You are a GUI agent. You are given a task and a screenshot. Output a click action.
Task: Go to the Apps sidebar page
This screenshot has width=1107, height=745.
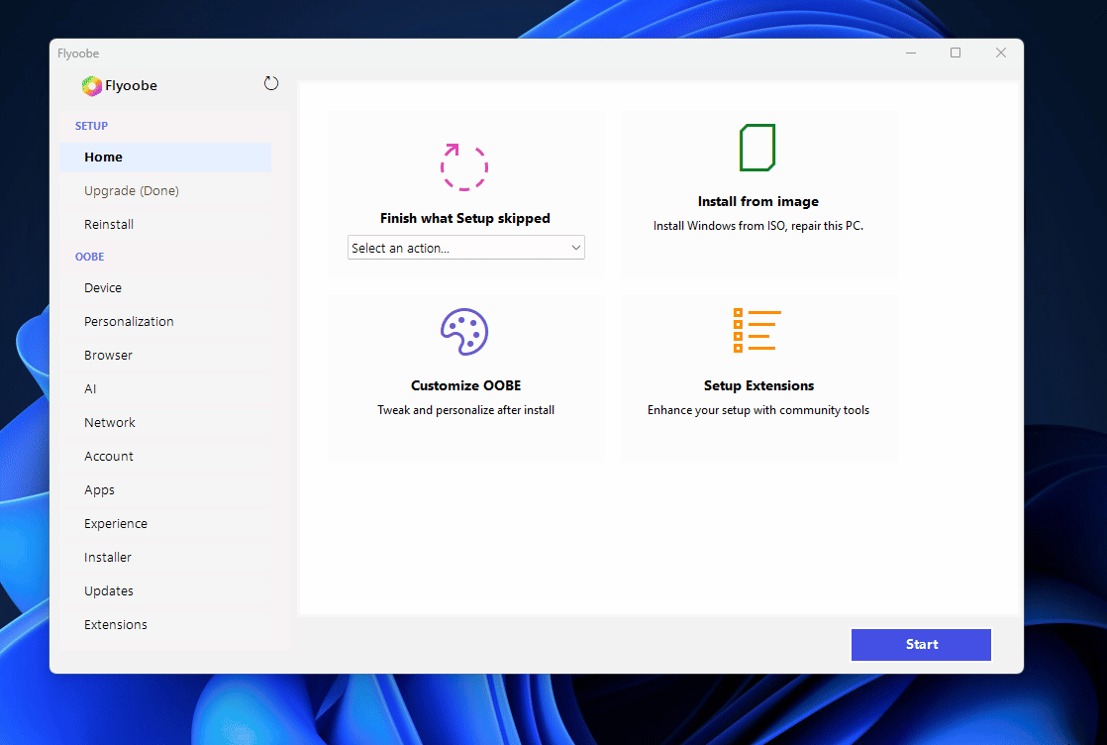coord(99,490)
